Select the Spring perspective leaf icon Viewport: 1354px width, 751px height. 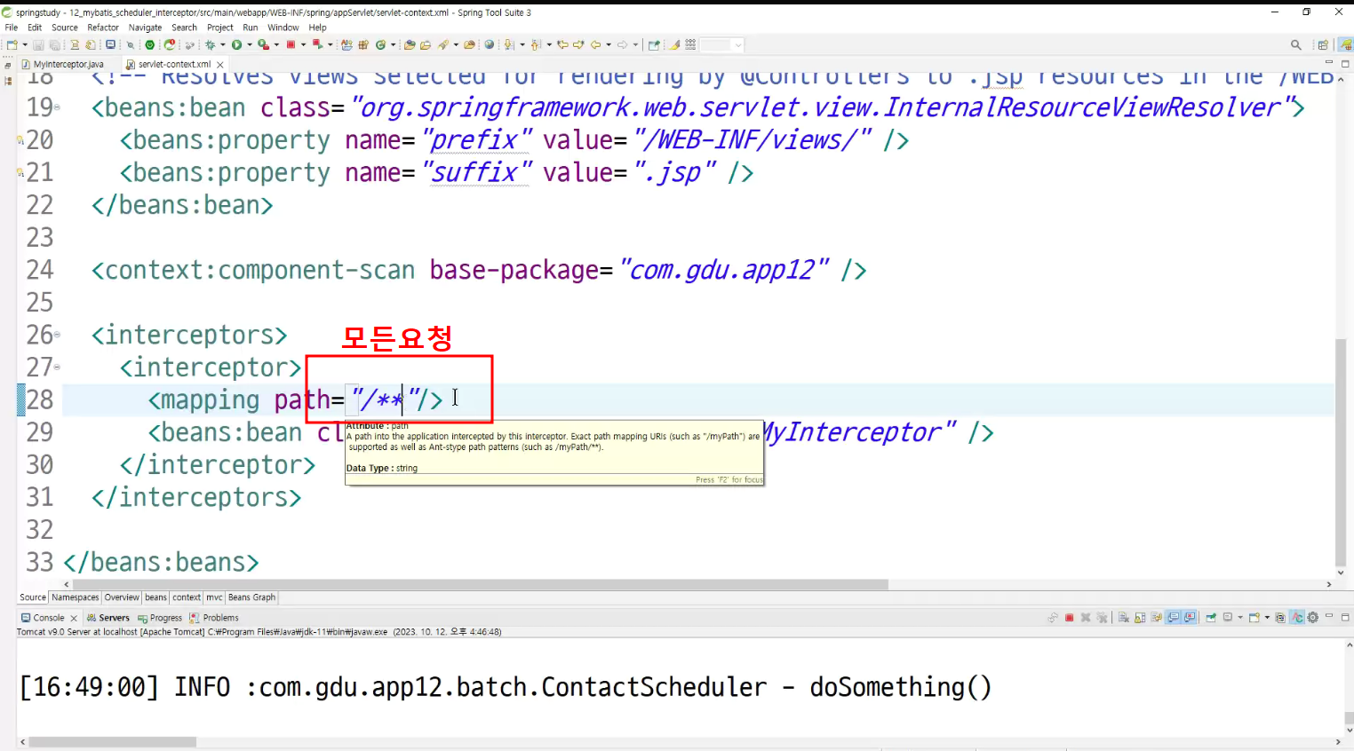click(x=1346, y=44)
